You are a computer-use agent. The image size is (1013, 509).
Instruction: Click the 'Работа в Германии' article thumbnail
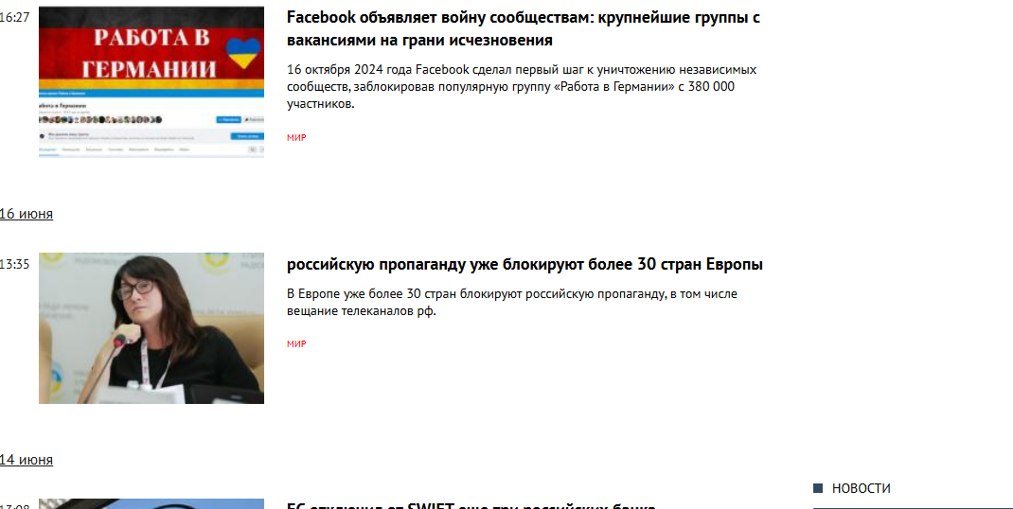[x=151, y=82]
